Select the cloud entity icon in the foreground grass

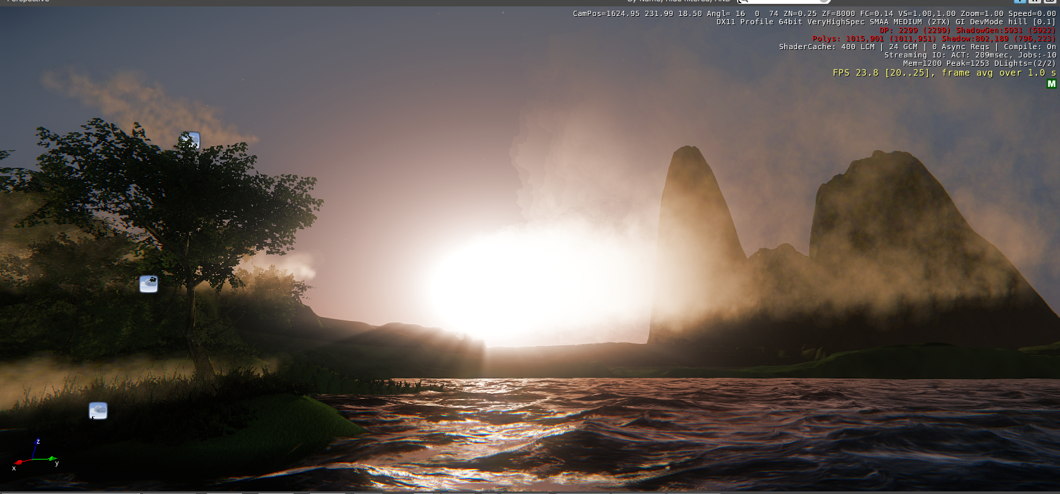tap(98, 410)
